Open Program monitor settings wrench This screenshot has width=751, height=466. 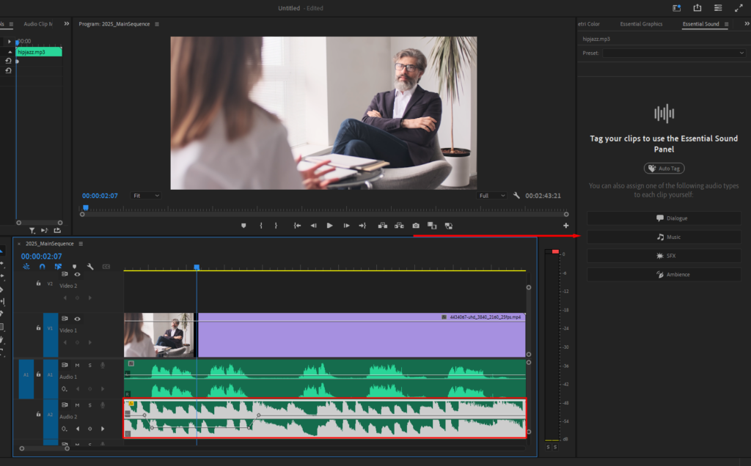[516, 195]
